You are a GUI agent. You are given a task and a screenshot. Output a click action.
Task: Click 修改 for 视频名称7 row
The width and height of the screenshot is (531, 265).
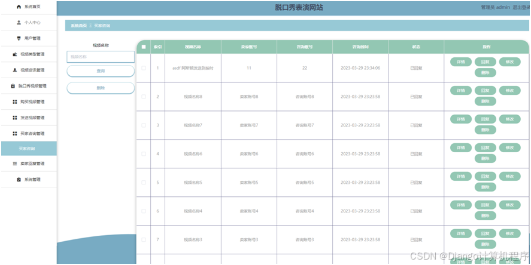pyautogui.click(x=509, y=119)
